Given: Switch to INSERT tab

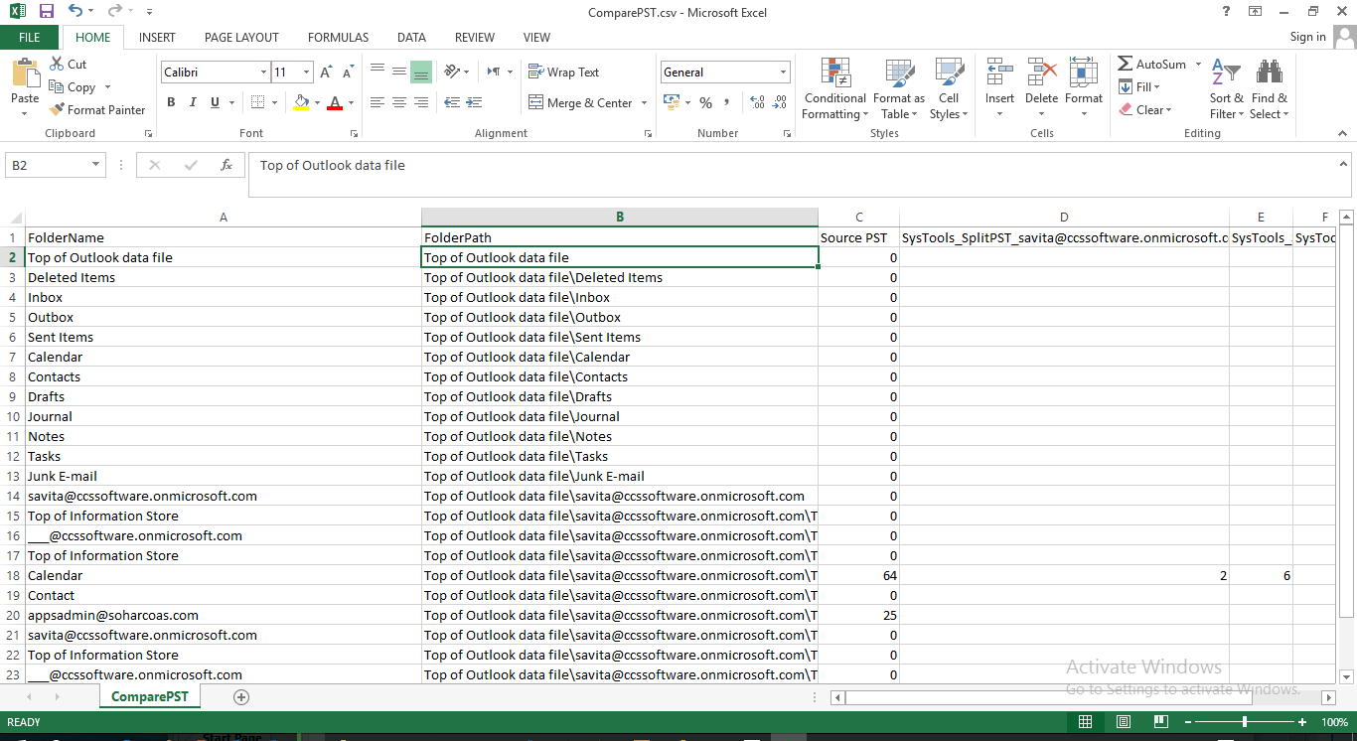Looking at the screenshot, I should tap(157, 37).
